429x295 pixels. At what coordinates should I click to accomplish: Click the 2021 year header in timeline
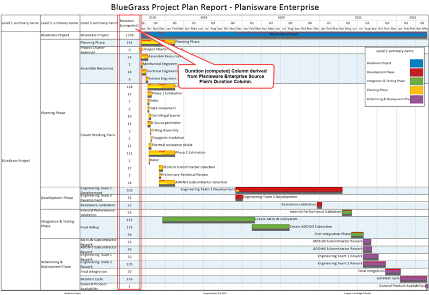(x=358, y=18)
